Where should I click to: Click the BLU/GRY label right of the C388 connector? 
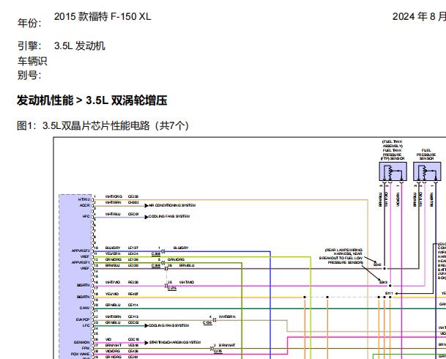181,248
